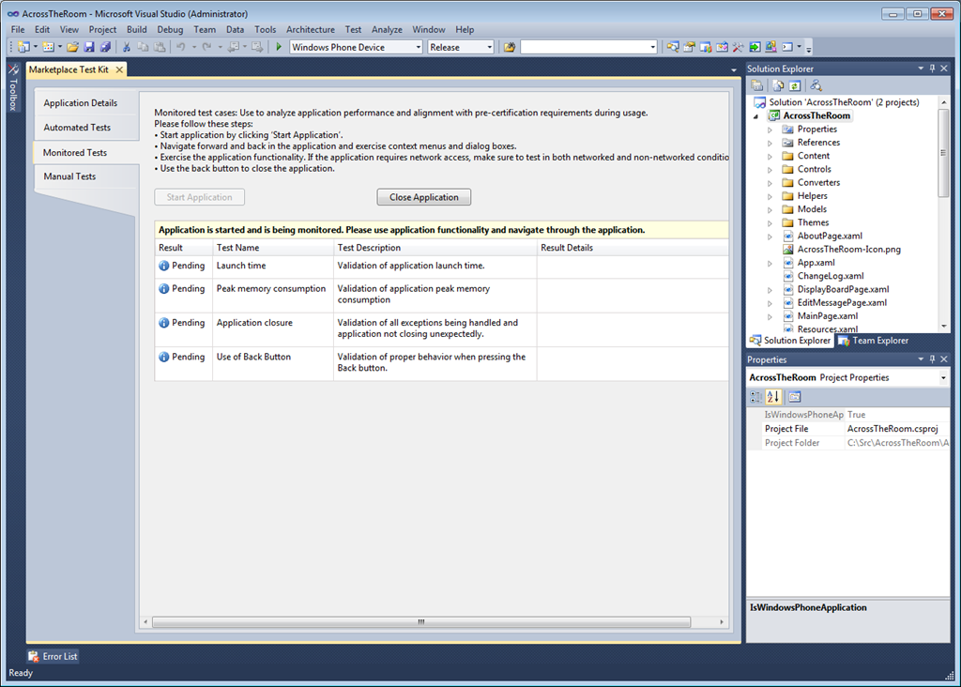Pin toggle for Solution Explorer panel
Viewport: 961px width, 687px height.
pyautogui.click(x=932, y=69)
